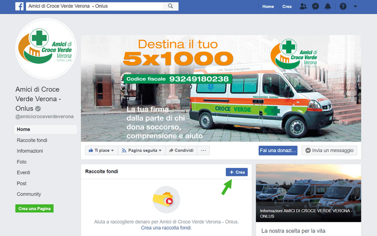
Task: Open the page profile picture
Action: click(46, 49)
